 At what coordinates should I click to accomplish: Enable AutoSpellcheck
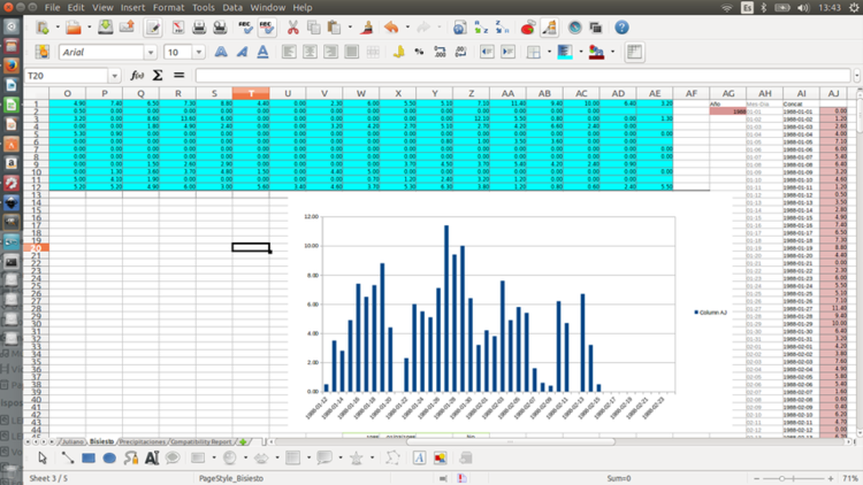(266, 27)
